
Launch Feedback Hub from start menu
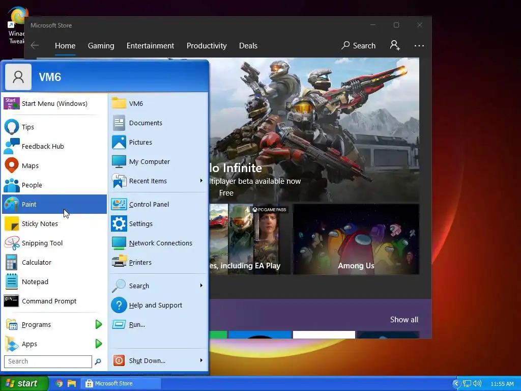click(54, 146)
